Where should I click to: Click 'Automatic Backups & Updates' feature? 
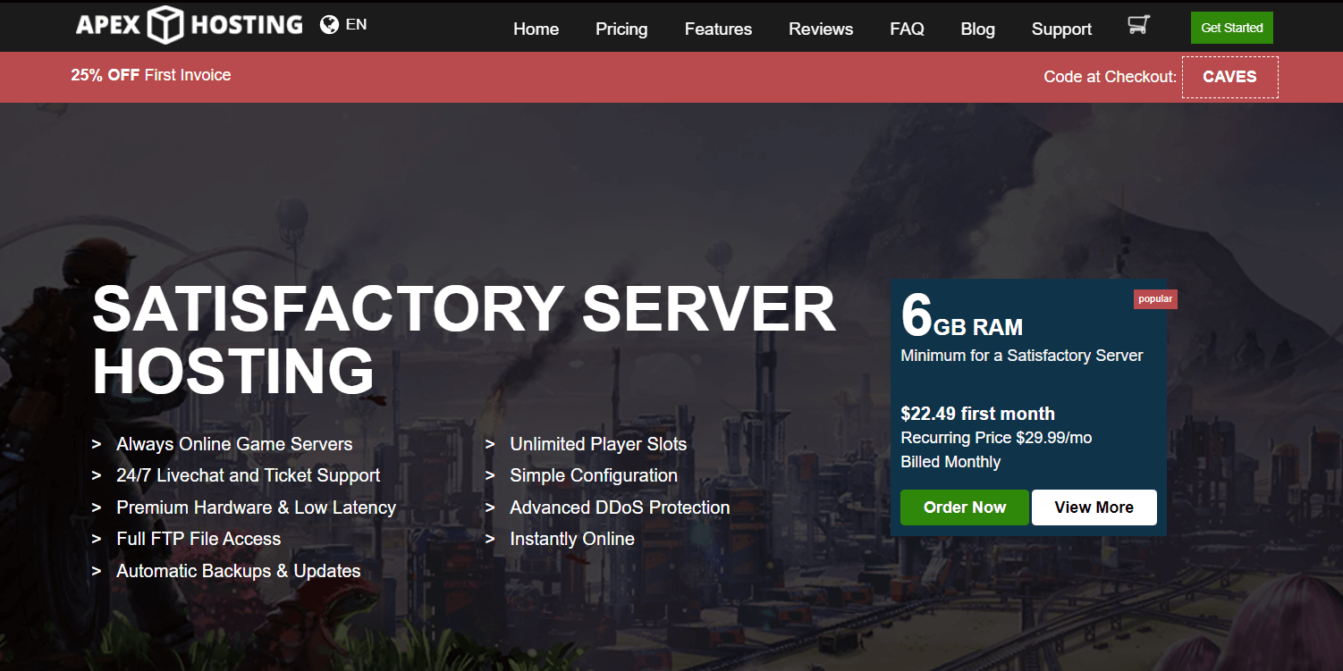[238, 571]
